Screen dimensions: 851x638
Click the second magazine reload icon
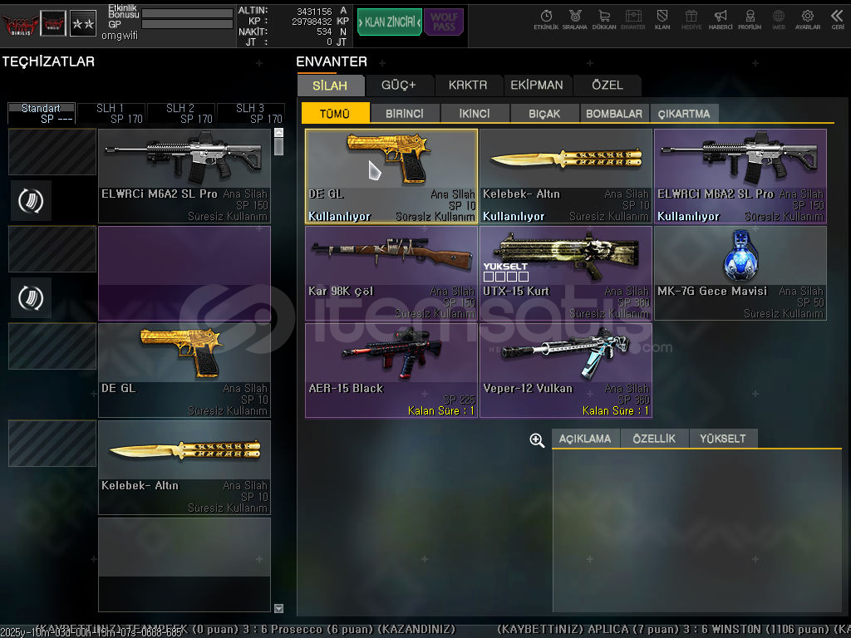pyautogui.click(x=31, y=298)
